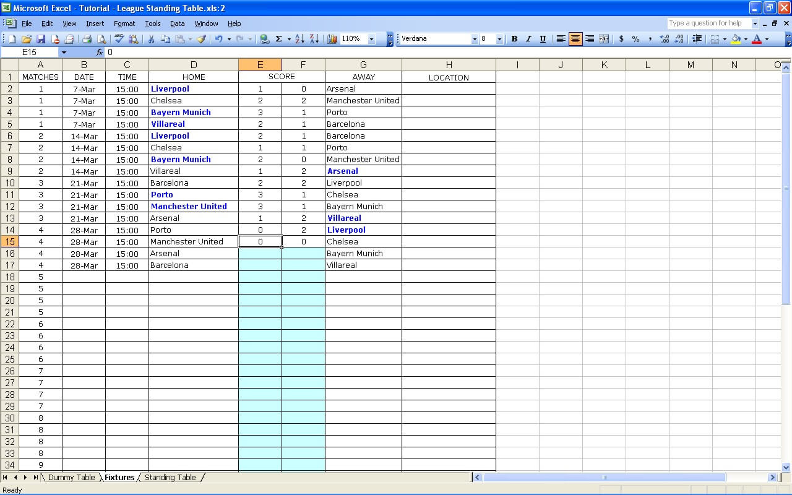The width and height of the screenshot is (792, 495).
Task: Expand the Borders dropdown arrow
Action: point(725,39)
